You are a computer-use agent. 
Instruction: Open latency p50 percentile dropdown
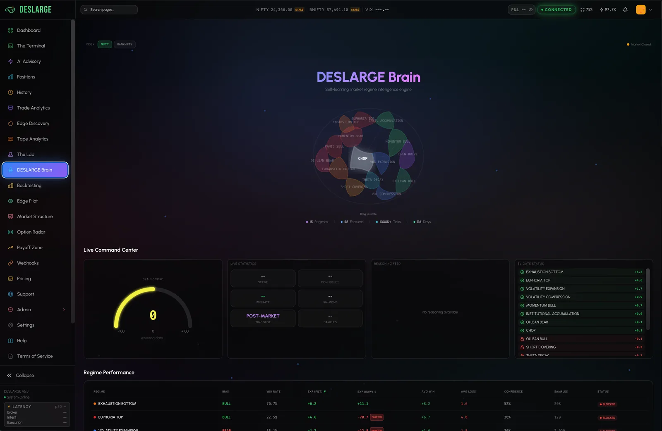[61, 407]
